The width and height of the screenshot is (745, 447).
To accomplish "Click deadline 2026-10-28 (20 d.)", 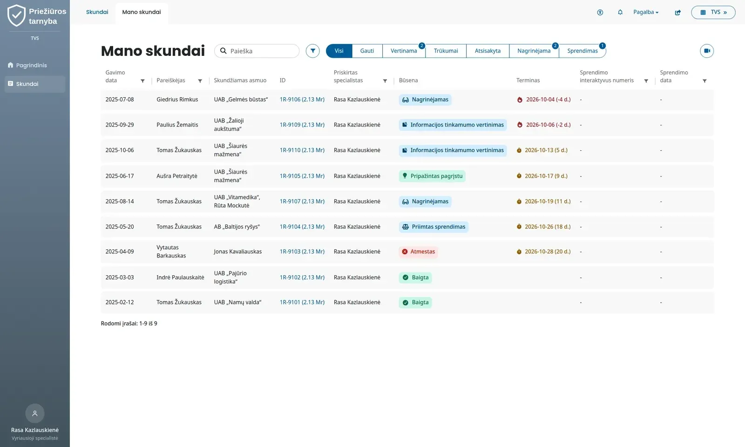I will tap(543, 252).
